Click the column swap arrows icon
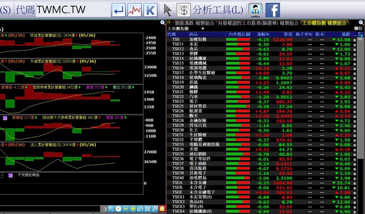Image resolution: width=365 pixels, height=214 pixels. (360, 34)
